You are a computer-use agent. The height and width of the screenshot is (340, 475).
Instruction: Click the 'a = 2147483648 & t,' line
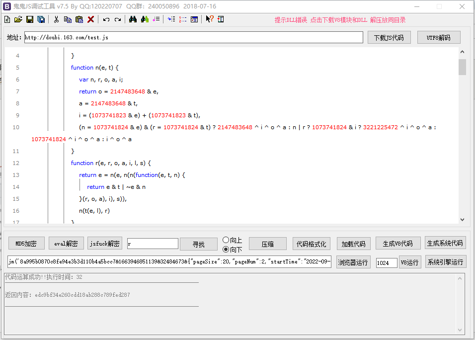point(108,103)
